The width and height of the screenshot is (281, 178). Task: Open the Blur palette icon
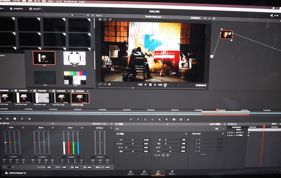(x=159, y=120)
